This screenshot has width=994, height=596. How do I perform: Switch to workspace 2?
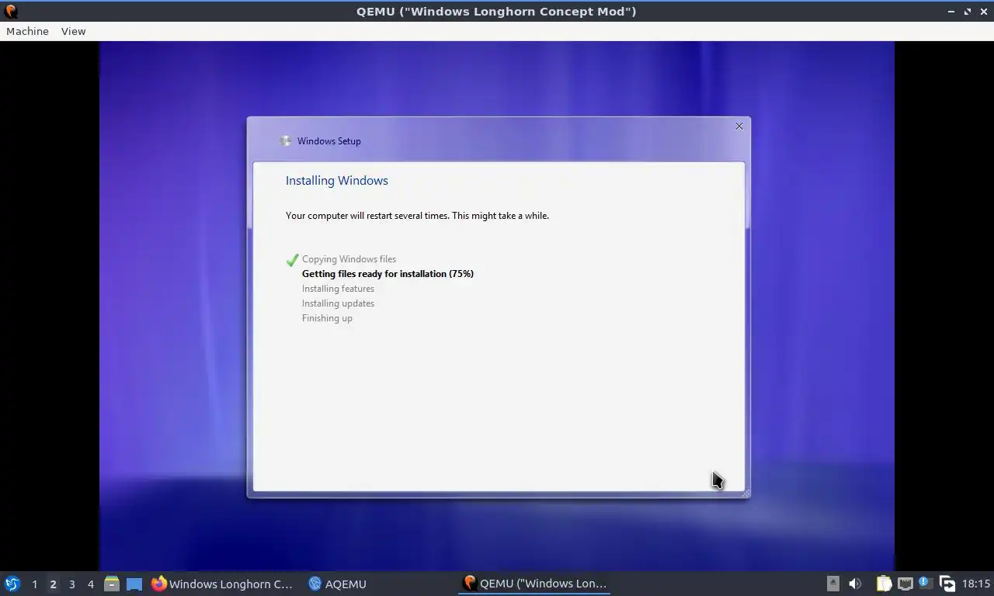point(53,584)
